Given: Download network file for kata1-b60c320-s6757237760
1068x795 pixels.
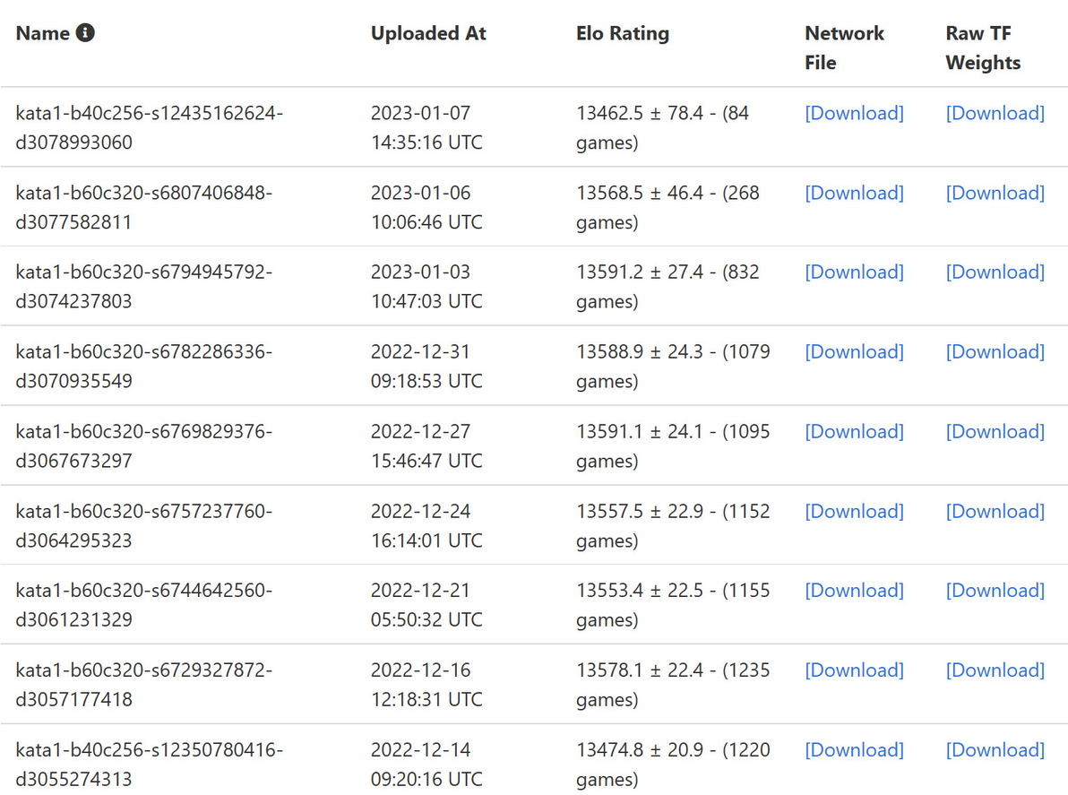Looking at the screenshot, I should coord(854,511).
